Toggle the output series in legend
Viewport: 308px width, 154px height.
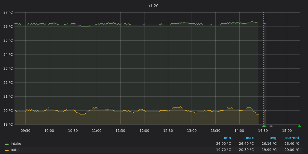click(16, 150)
